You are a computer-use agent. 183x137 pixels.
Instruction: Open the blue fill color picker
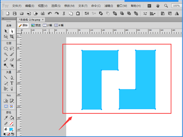11,129
